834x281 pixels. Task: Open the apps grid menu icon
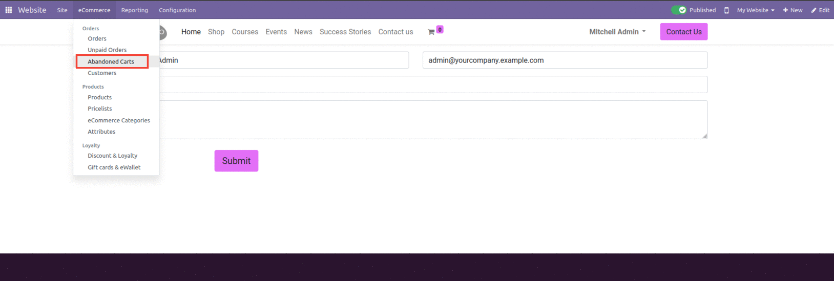[9, 10]
